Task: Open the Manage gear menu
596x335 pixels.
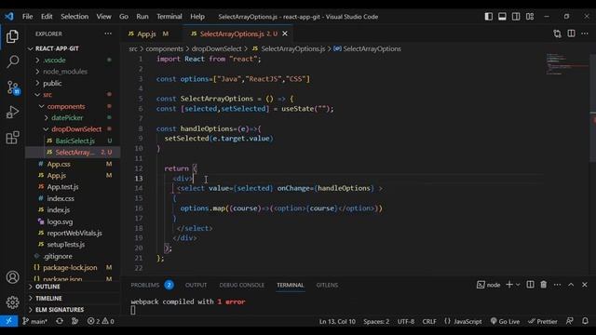Action: [12, 302]
